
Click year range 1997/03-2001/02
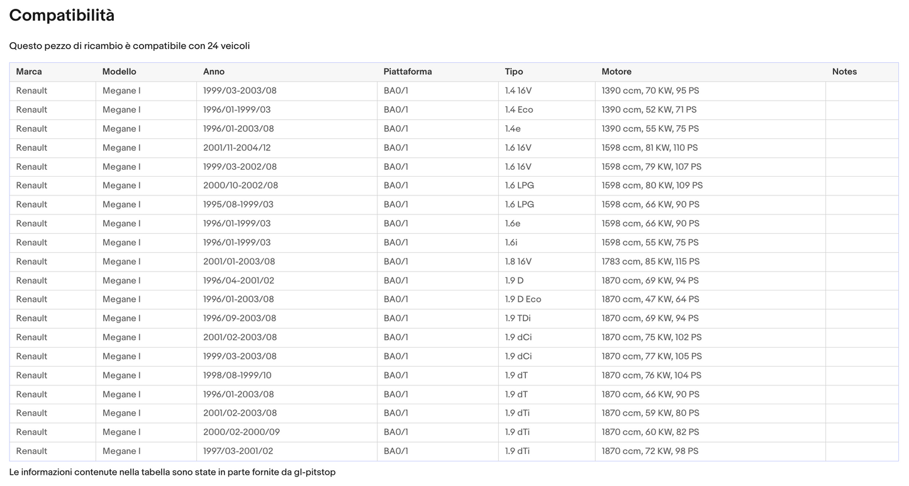point(238,451)
